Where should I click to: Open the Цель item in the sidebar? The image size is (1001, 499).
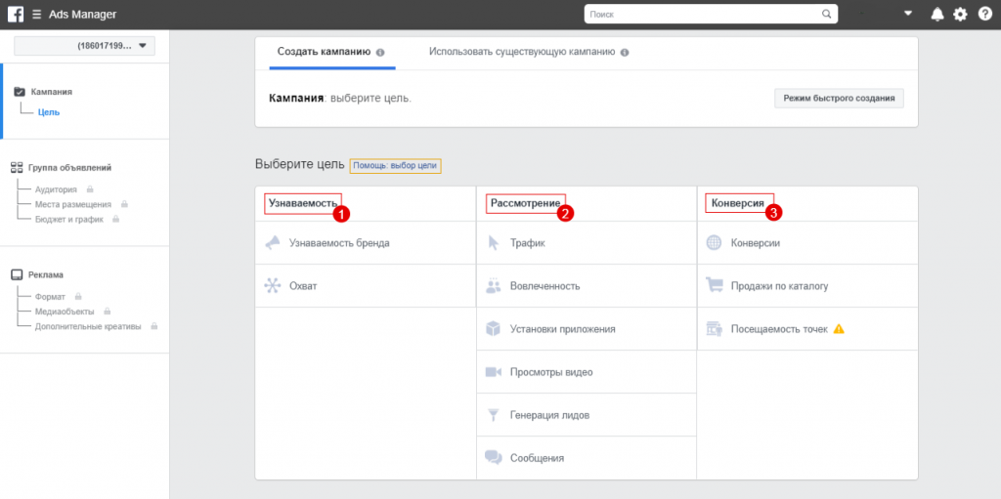[49, 112]
